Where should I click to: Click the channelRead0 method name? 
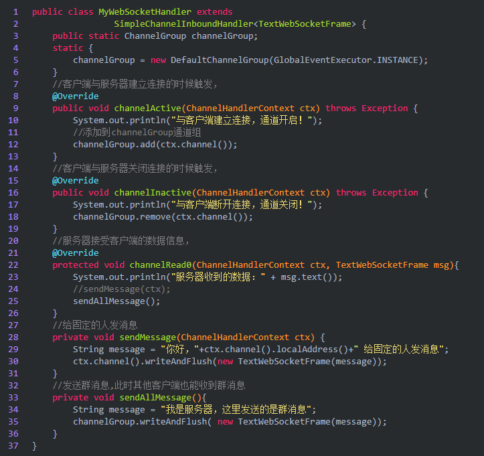[x=161, y=265]
